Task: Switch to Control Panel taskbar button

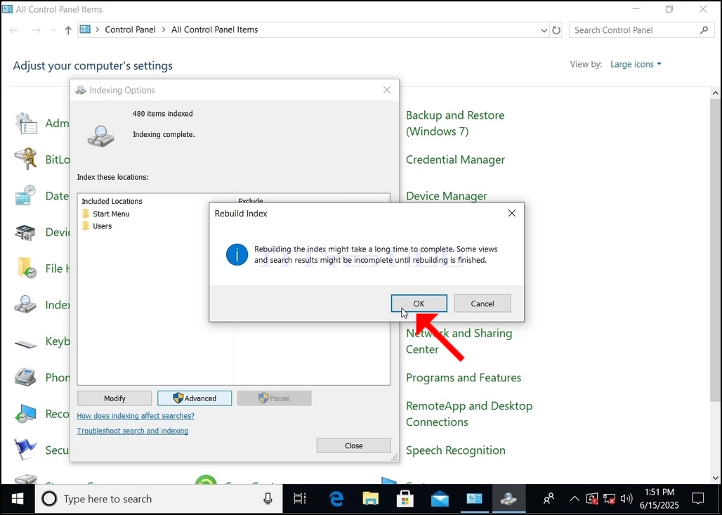Action: click(474, 499)
